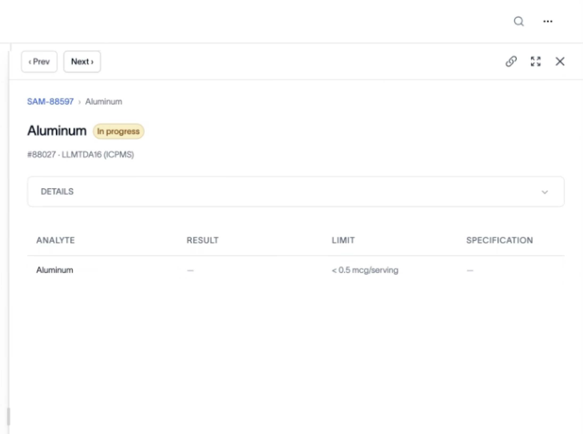This screenshot has height=434, width=583.
Task: Copy link with the chain icon
Action: [x=511, y=61]
